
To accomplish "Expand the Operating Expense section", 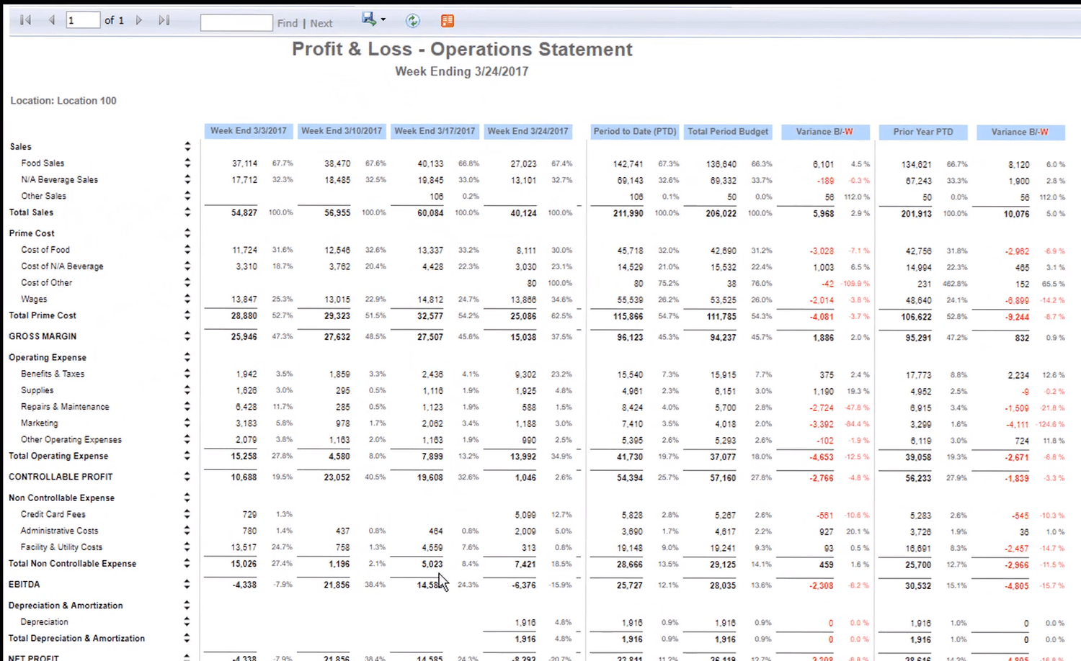I will click(187, 356).
